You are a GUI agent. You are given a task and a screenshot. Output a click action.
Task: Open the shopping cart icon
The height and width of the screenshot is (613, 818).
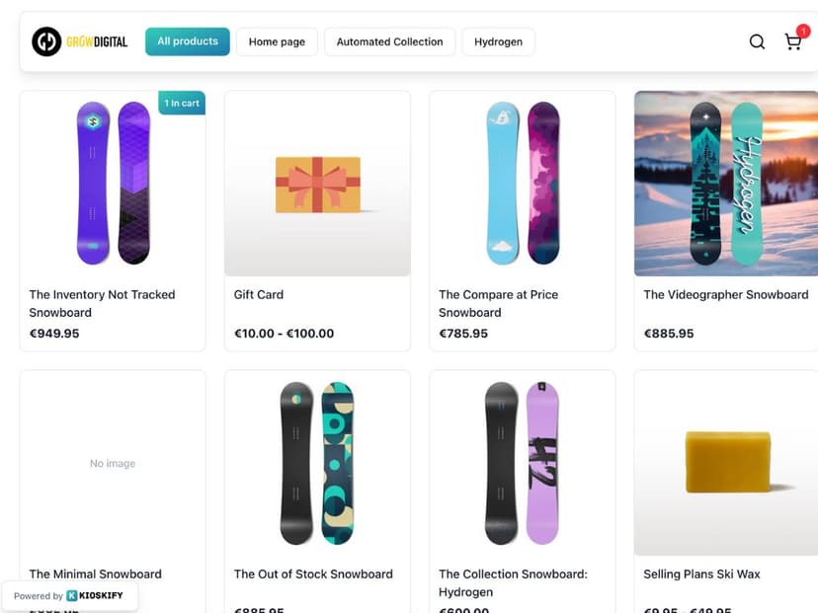(792, 41)
